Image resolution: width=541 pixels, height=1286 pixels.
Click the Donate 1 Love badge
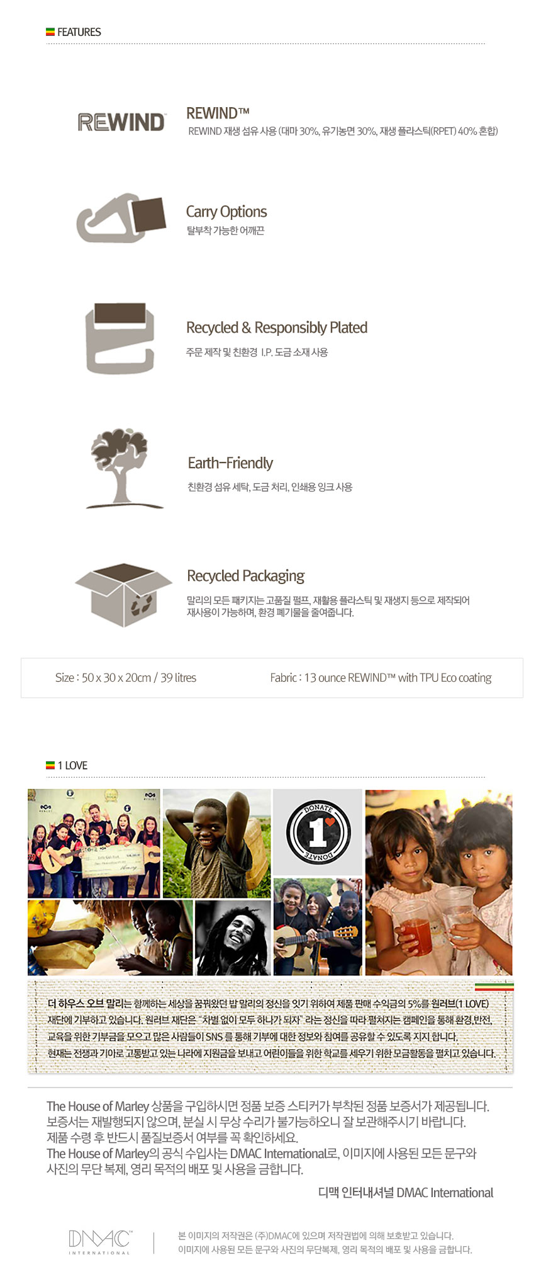[318, 832]
